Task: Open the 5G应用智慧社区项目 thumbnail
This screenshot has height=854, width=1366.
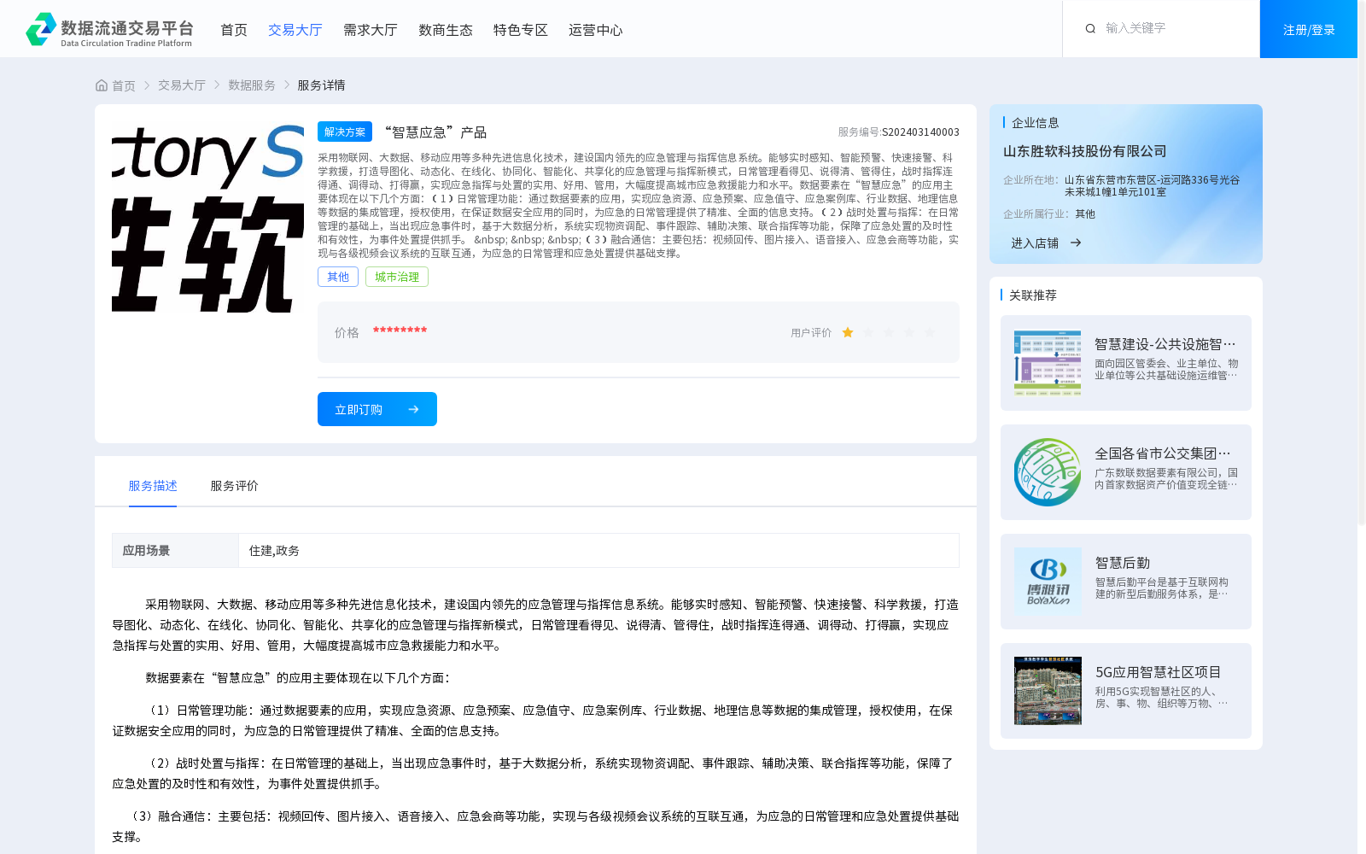Action: 1048,691
